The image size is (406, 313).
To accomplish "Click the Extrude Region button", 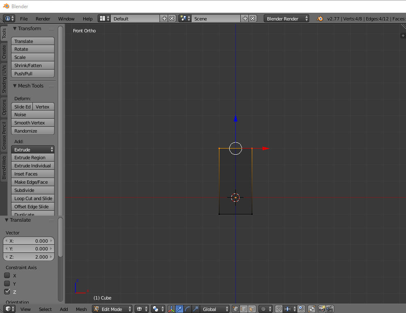I will (33, 158).
